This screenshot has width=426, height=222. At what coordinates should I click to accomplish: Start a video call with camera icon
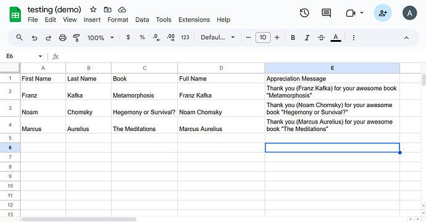(x=351, y=13)
